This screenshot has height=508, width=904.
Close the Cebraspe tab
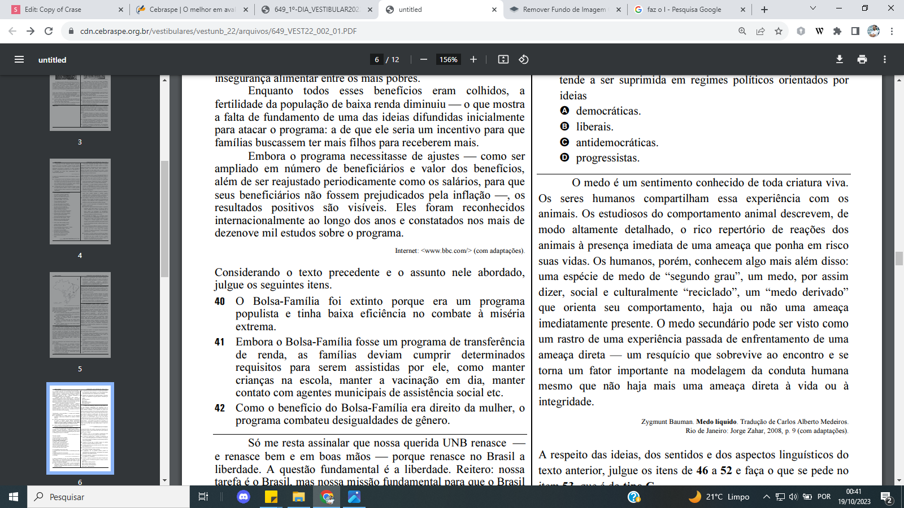[245, 10]
